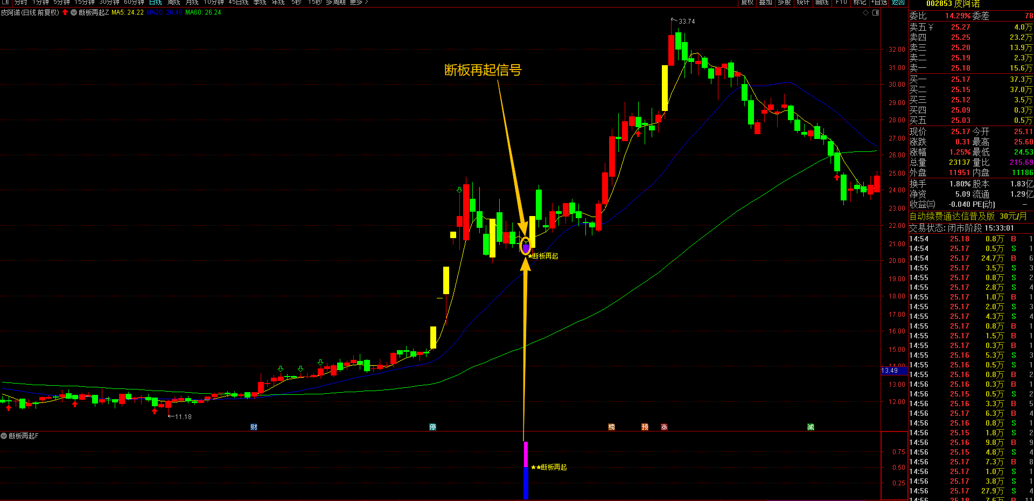Click the 返回 back button

(898, 2)
